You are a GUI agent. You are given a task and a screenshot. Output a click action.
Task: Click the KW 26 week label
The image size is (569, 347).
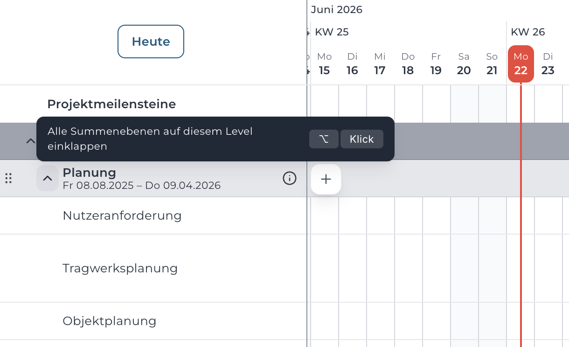528,32
